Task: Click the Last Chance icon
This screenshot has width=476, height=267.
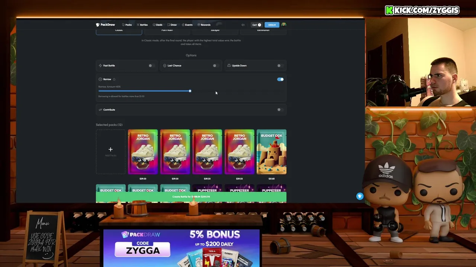Action: coord(165,66)
